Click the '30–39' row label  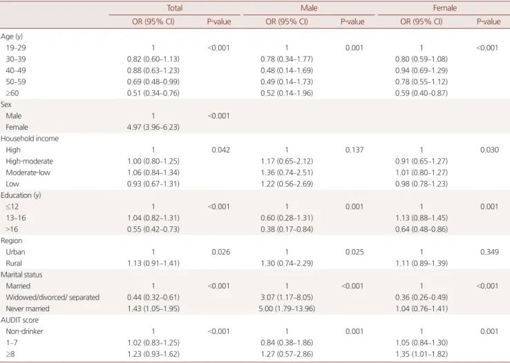click(x=16, y=59)
